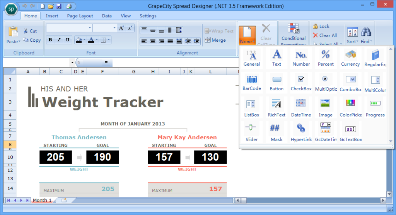Open the font color dropdown arrow
The image size is (396, 215).
coord(96,40)
